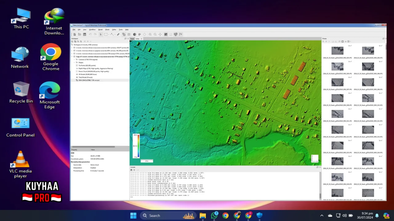This screenshot has height=221, width=394.
Task: Float the Photos pane with undock button
Action: [383, 39]
